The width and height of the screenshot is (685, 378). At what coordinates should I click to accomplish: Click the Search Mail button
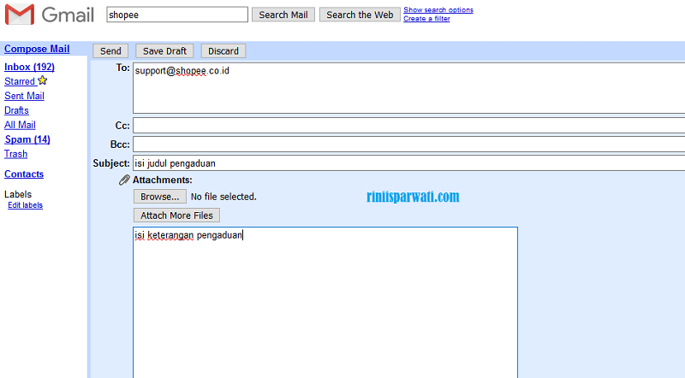click(x=283, y=15)
